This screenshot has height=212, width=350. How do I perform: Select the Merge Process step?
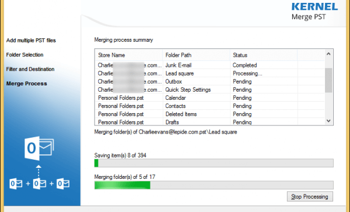click(x=27, y=84)
